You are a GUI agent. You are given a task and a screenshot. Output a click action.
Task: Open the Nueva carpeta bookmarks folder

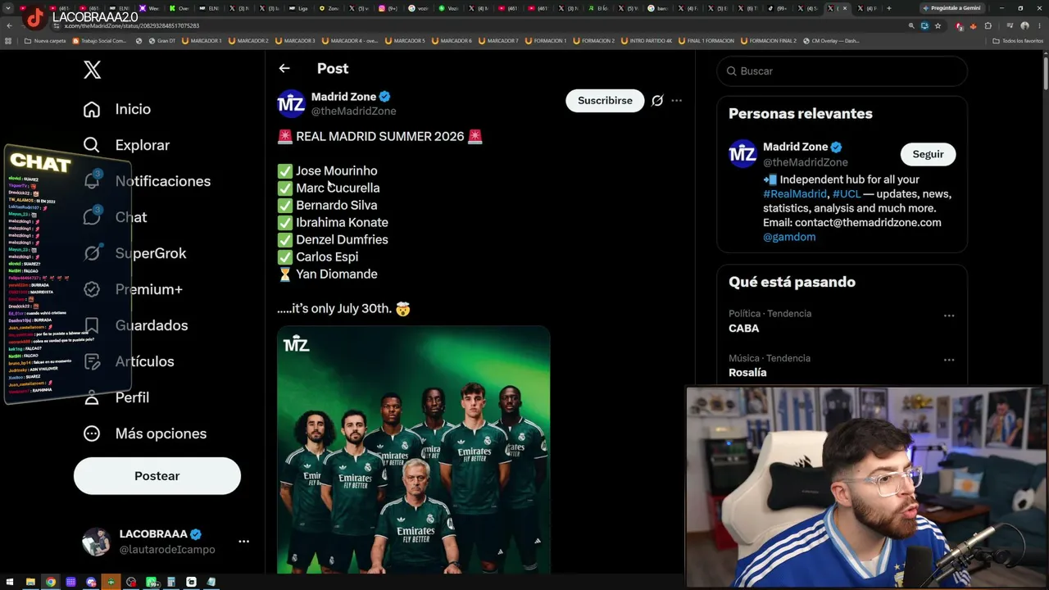pyautogui.click(x=45, y=41)
